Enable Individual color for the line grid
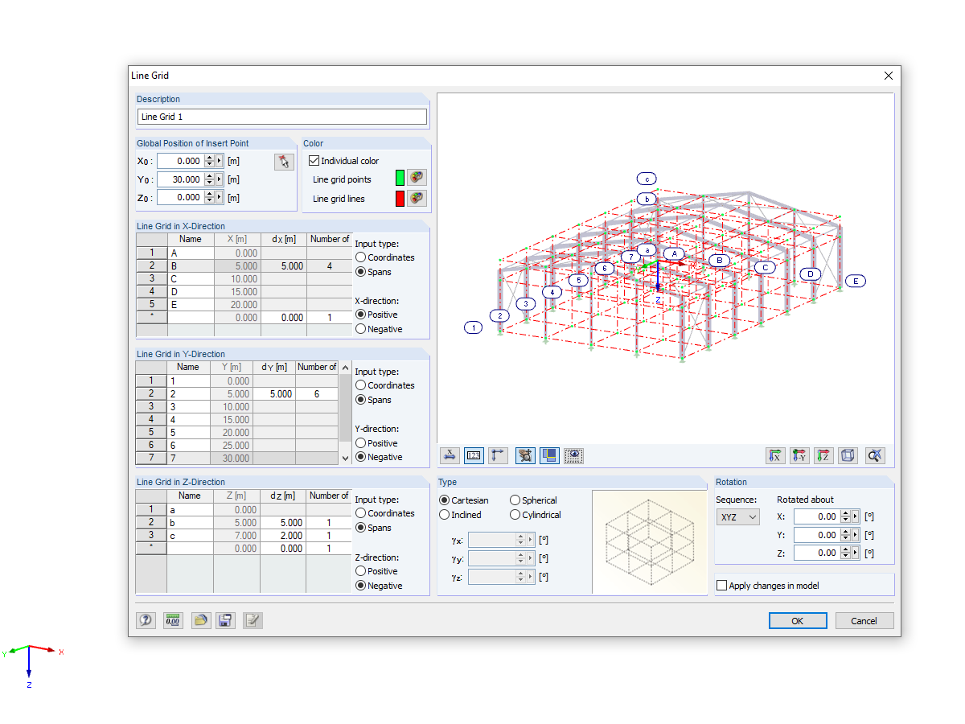 coord(314,160)
